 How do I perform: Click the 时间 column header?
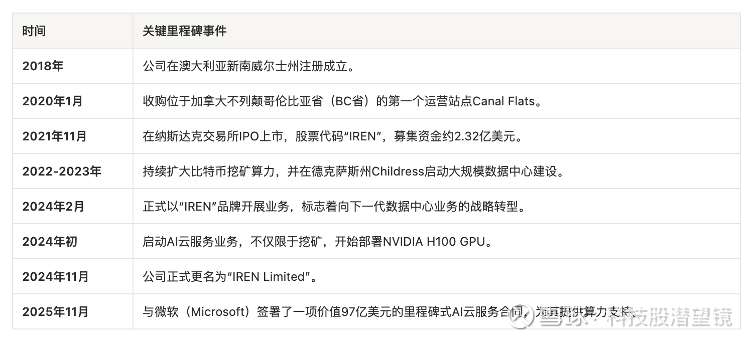click(34, 31)
